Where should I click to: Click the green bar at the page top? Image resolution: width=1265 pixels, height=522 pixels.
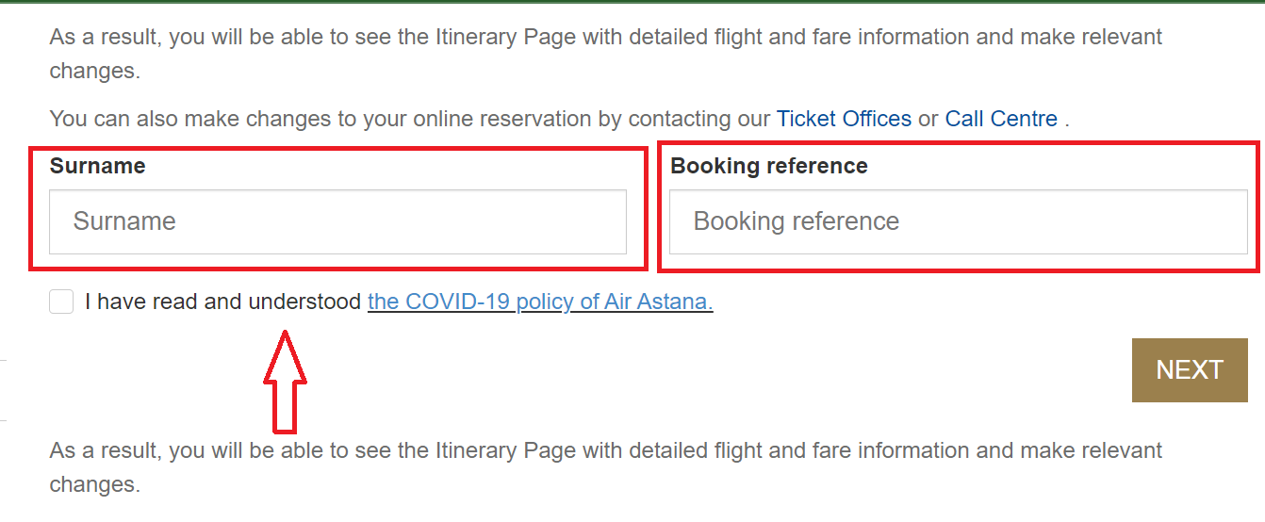(632, 2)
